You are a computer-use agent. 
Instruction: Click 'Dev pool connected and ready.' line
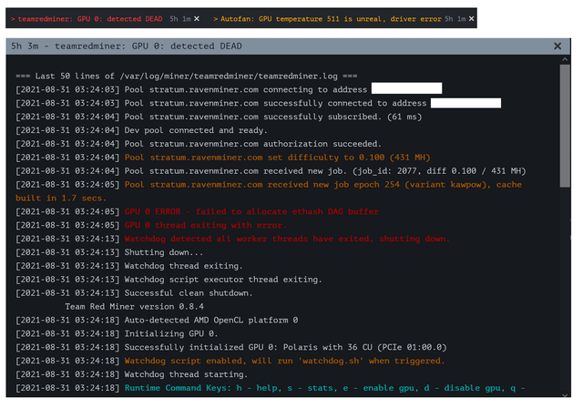coord(141,130)
